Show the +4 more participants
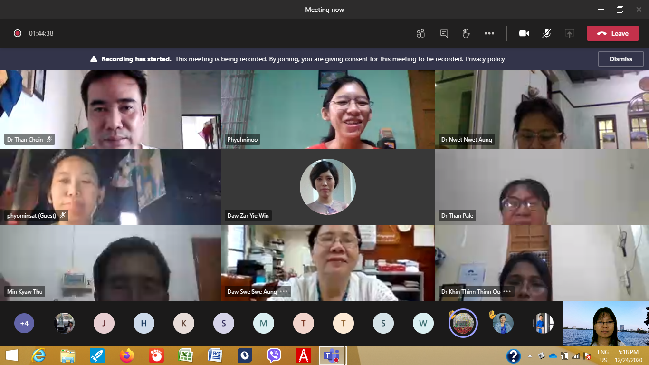 24,323
